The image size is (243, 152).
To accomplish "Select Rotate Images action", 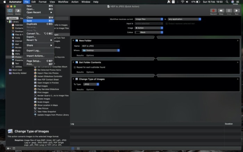I will (x=42, y=99).
